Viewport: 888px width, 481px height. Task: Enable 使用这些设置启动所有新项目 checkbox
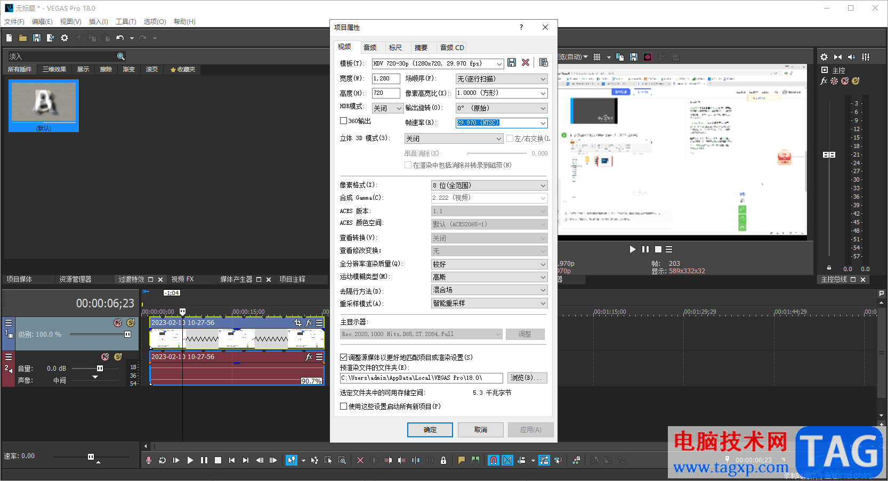click(344, 406)
